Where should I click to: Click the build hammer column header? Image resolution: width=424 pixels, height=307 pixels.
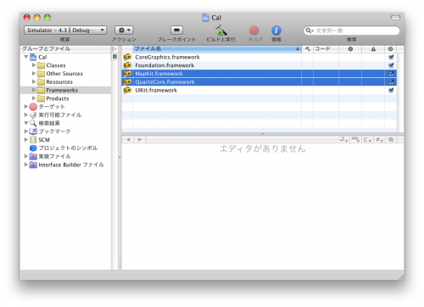click(x=308, y=49)
